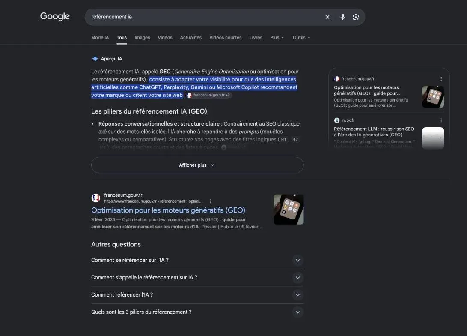Click the francenum favicon in the sidebar card

[337, 79]
